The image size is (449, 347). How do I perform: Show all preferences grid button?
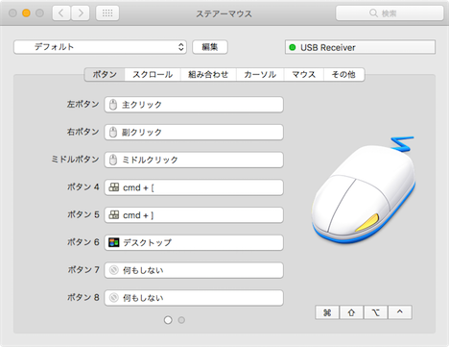pyautogui.click(x=107, y=13)
